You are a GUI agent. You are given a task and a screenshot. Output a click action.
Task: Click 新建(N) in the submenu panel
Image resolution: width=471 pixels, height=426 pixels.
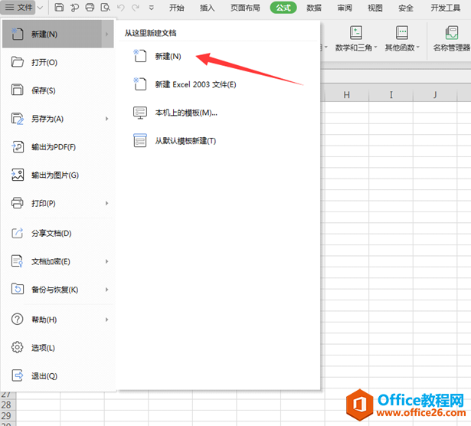pos(168,56)
